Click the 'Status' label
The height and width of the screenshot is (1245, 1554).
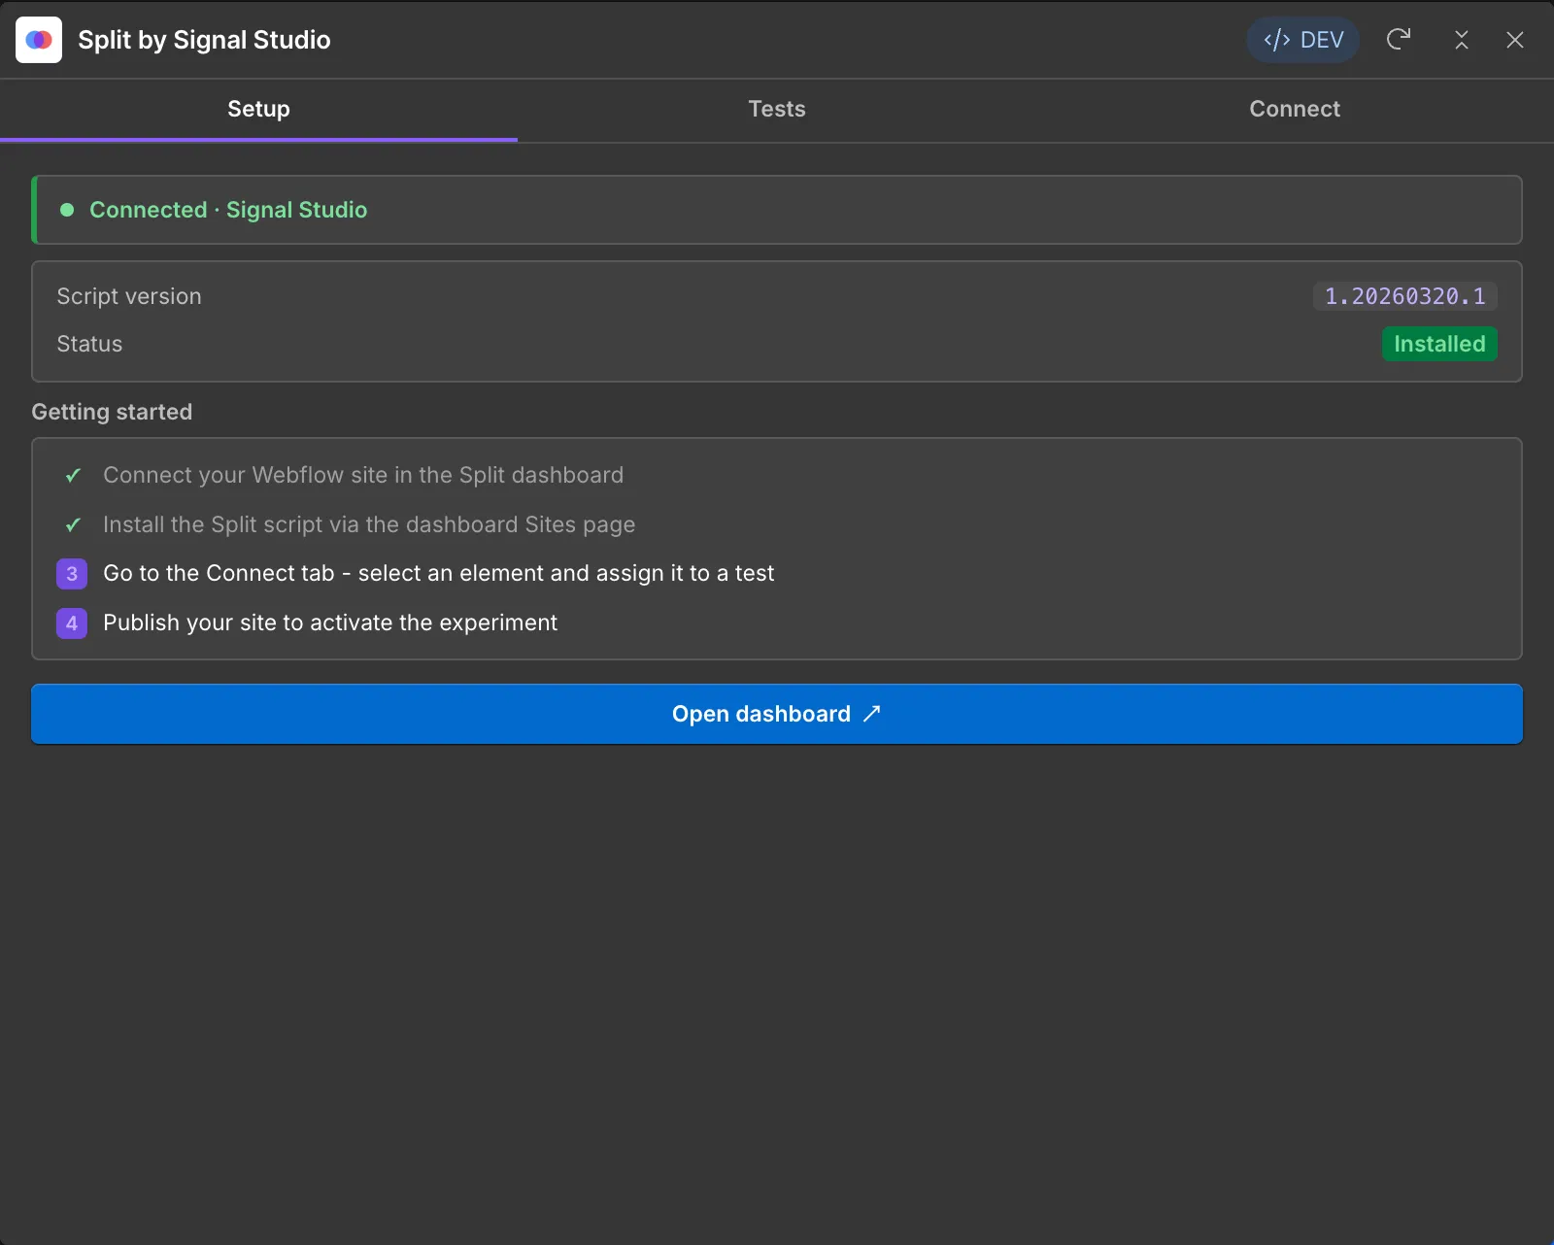[x=89, y=344]
